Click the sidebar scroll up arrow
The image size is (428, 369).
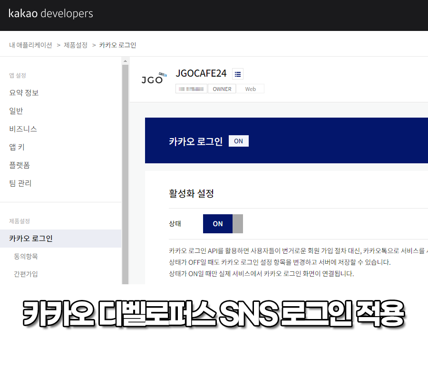coord(125,61)
